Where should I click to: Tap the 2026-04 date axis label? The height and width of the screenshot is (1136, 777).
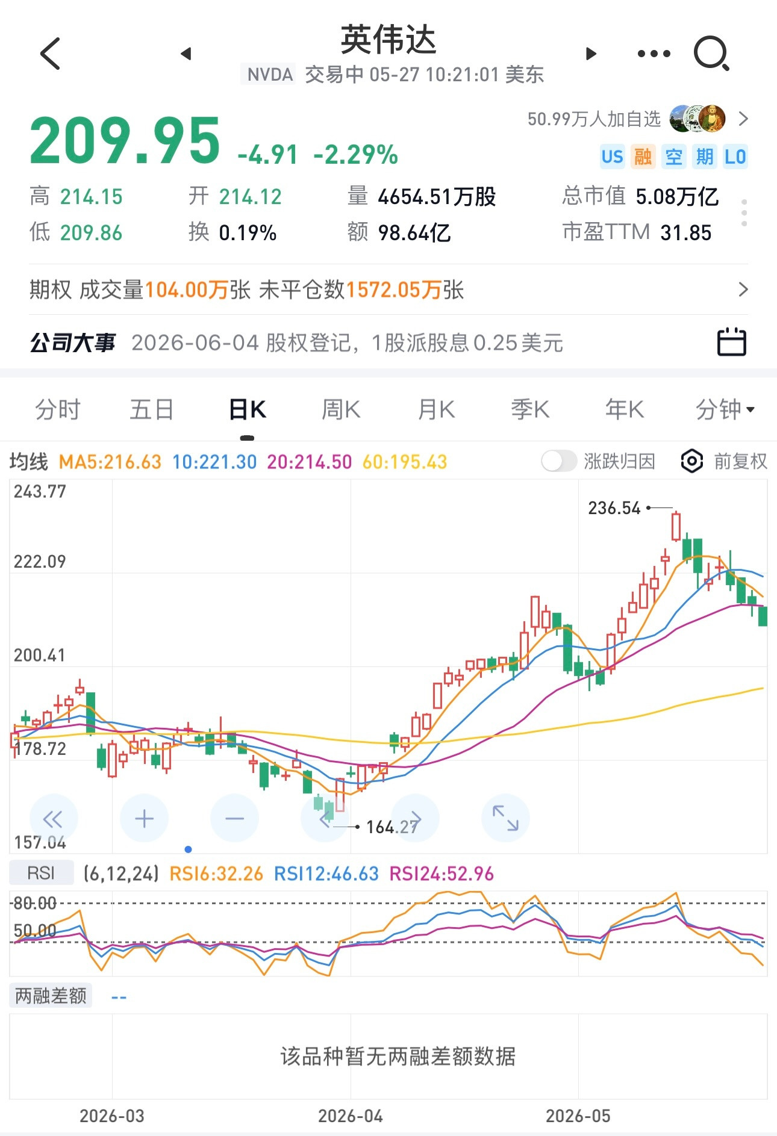351,1116
